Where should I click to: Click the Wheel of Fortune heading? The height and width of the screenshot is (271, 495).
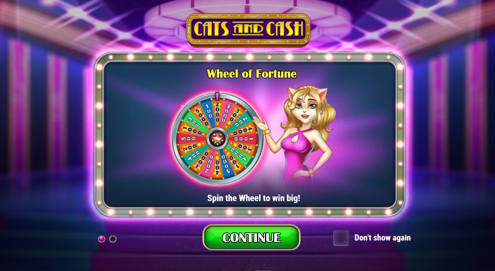(x=252, y=74)
